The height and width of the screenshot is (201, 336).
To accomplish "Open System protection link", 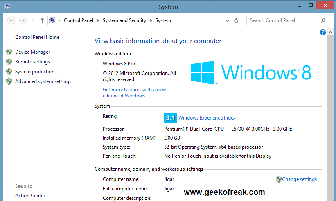I will pyautogui.click(x=35, y=72).
